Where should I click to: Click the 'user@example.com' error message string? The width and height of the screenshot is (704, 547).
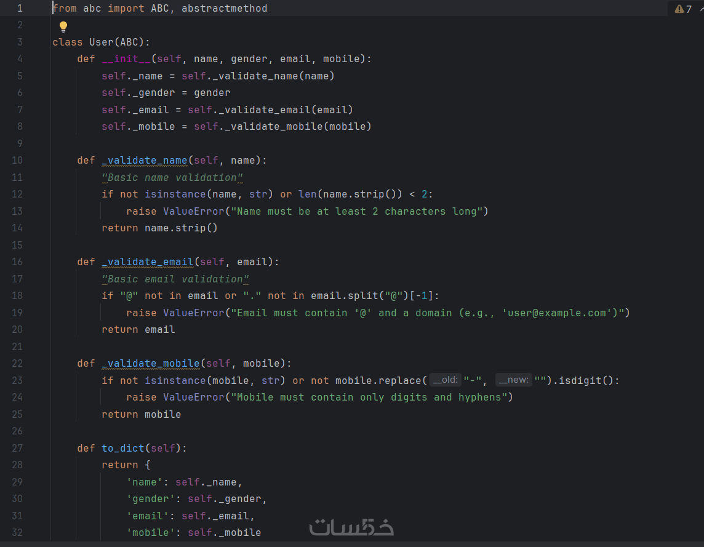(x=428, y=313)
